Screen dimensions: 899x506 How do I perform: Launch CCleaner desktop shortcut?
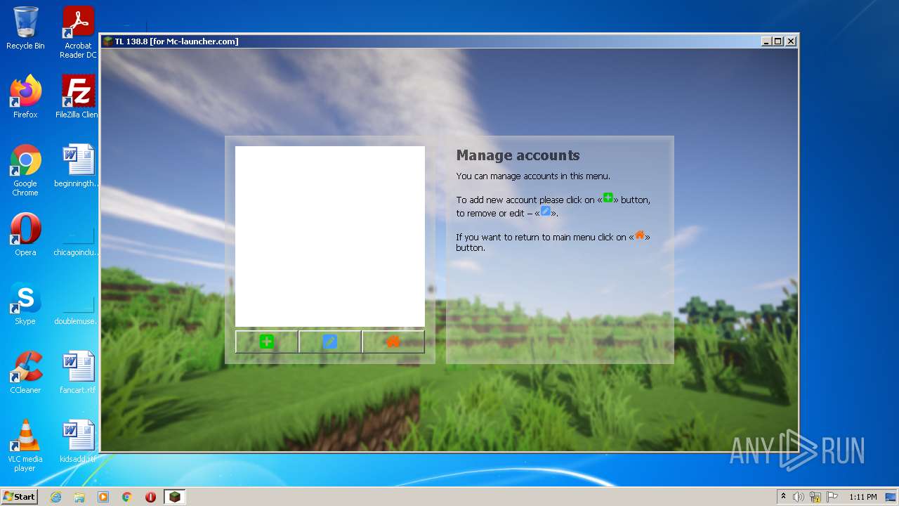coord(25,372)
